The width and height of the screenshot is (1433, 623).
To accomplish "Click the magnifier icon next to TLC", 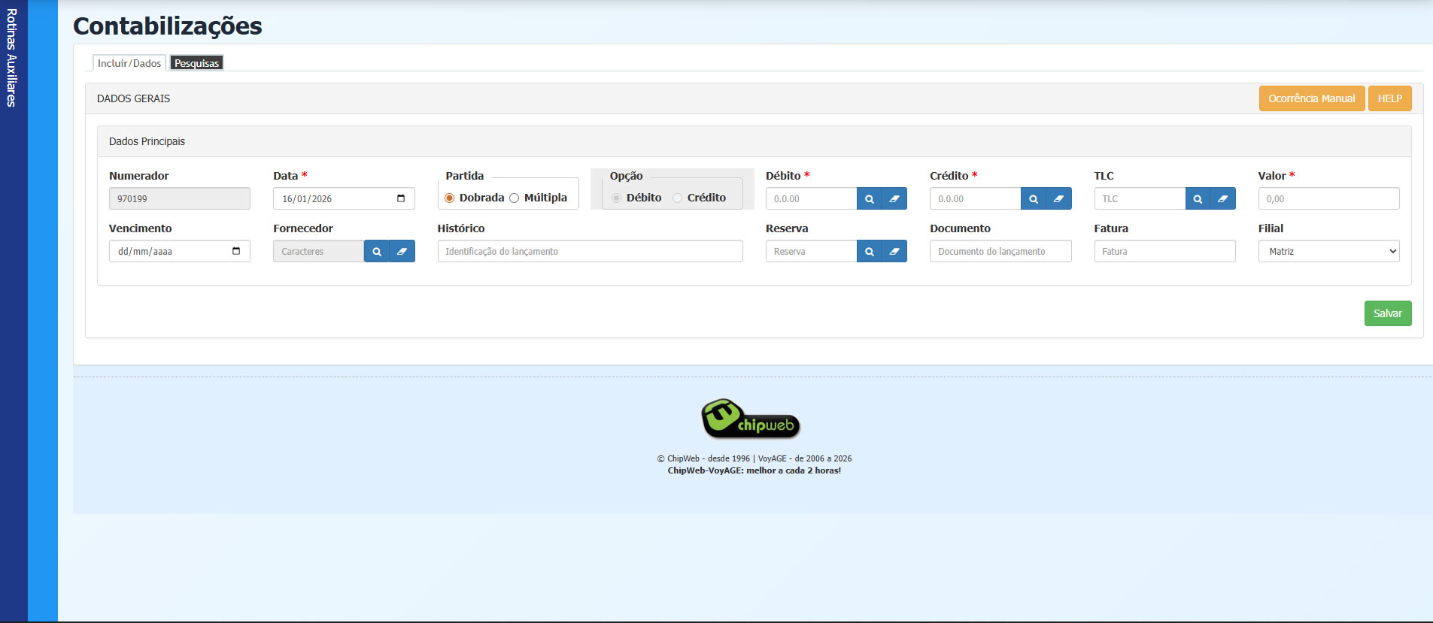I will tap(1198, 199).
